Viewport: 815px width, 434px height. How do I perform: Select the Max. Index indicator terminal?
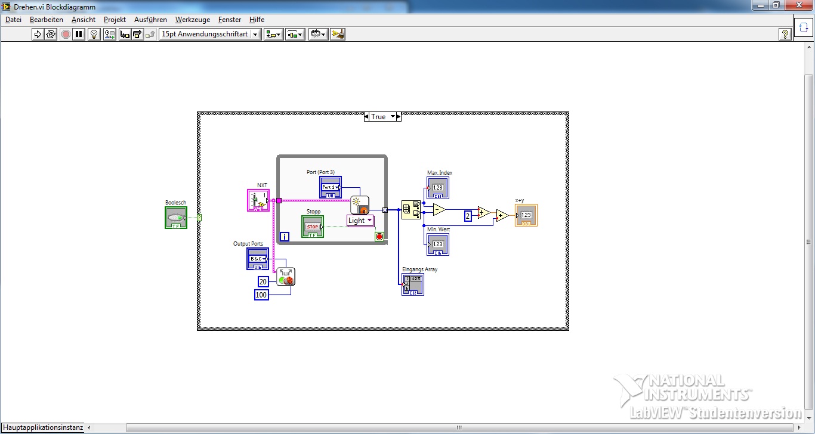pyautogui.click(x=438, y=188)
